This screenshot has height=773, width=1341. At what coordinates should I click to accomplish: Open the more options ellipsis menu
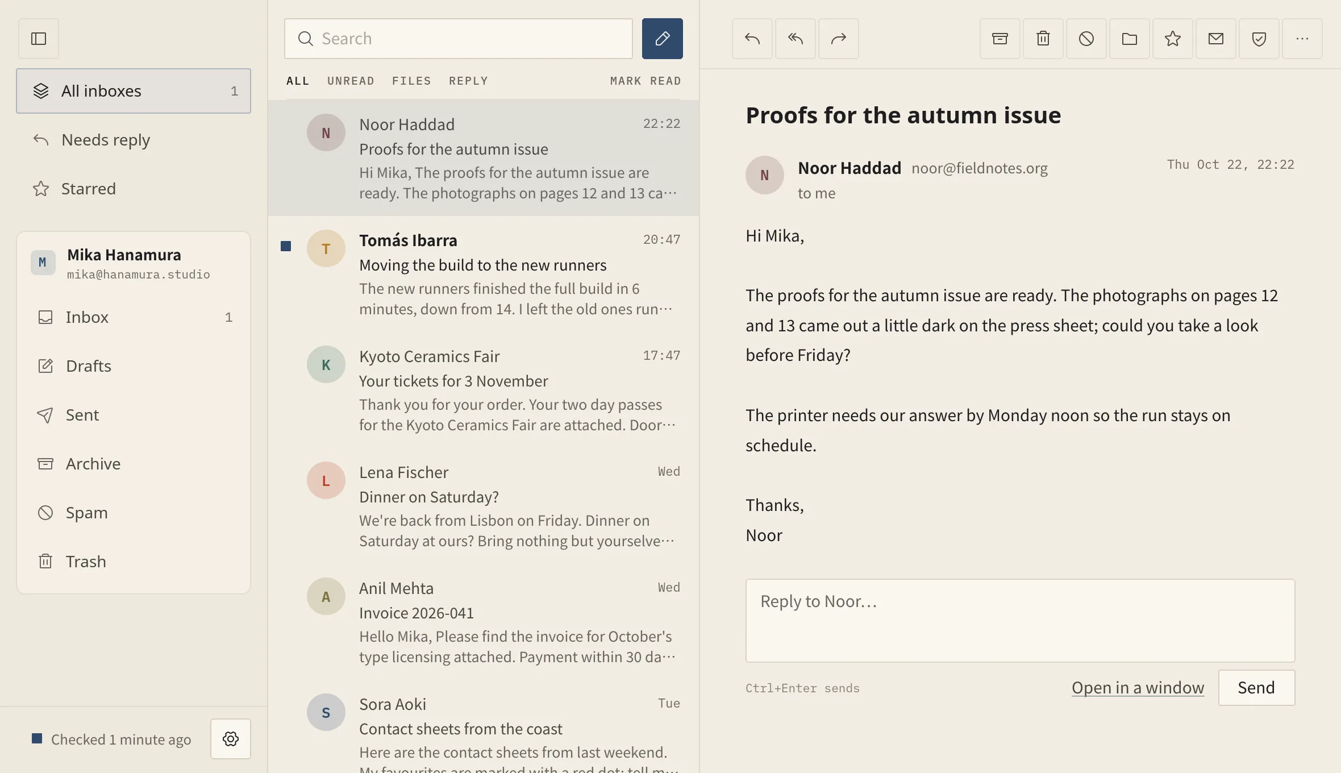pos(1302,39)
